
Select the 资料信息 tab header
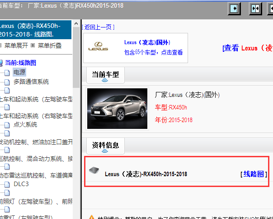pos(105,146)
